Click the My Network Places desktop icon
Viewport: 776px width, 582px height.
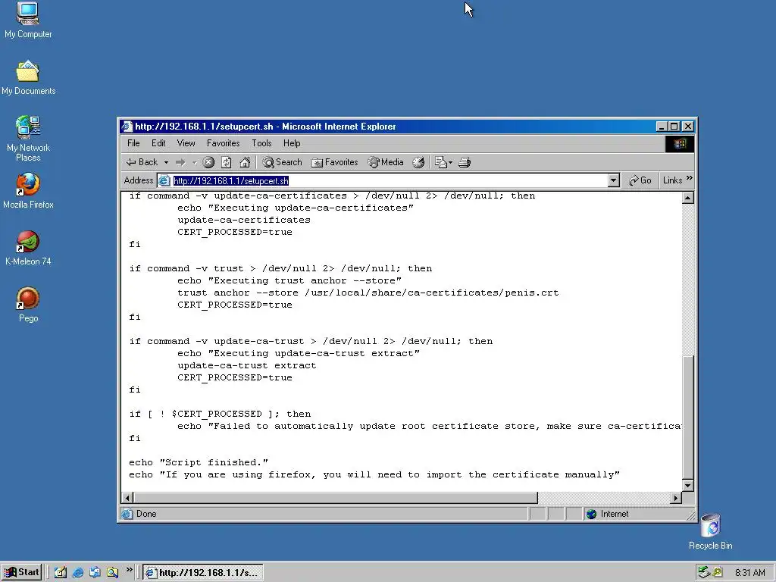(28, 139)
